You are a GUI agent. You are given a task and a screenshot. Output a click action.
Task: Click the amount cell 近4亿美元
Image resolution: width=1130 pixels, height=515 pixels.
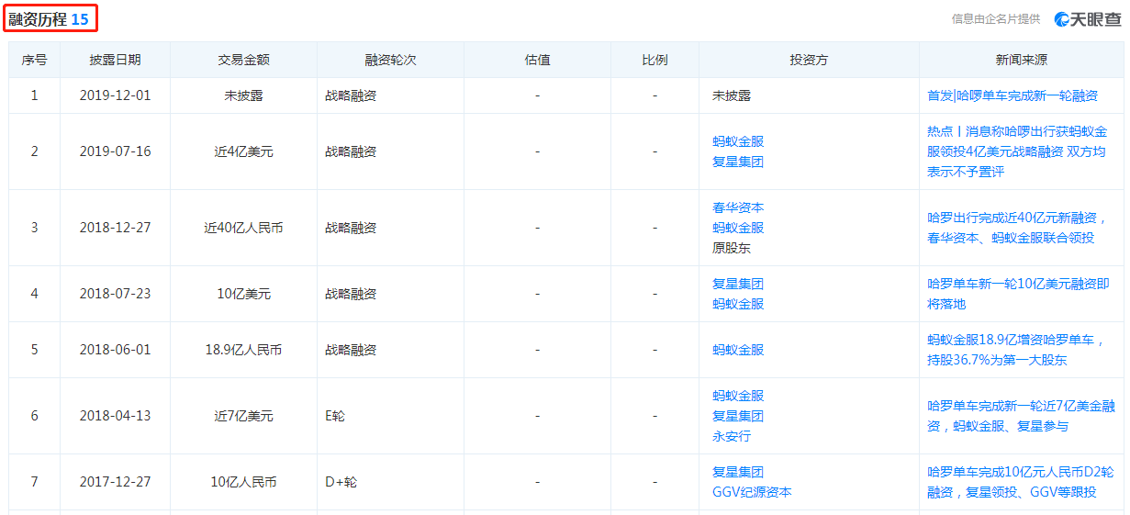coord(243,151)
